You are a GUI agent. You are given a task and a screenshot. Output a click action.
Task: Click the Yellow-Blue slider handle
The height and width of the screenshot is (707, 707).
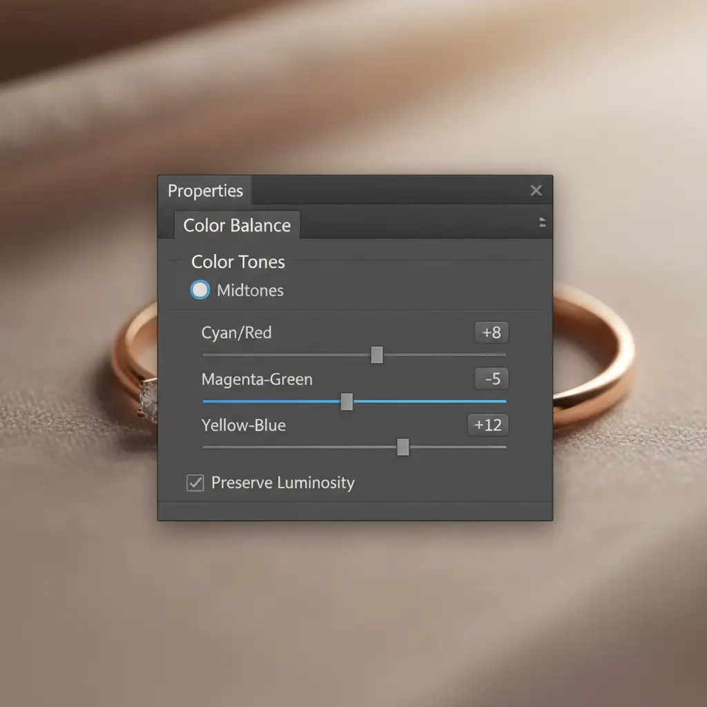403,447
